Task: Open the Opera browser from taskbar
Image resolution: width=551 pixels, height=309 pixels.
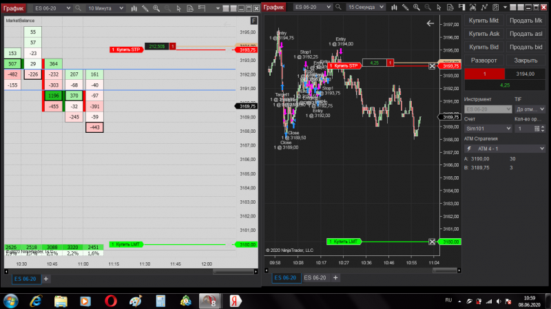Action: click(111, 301)
